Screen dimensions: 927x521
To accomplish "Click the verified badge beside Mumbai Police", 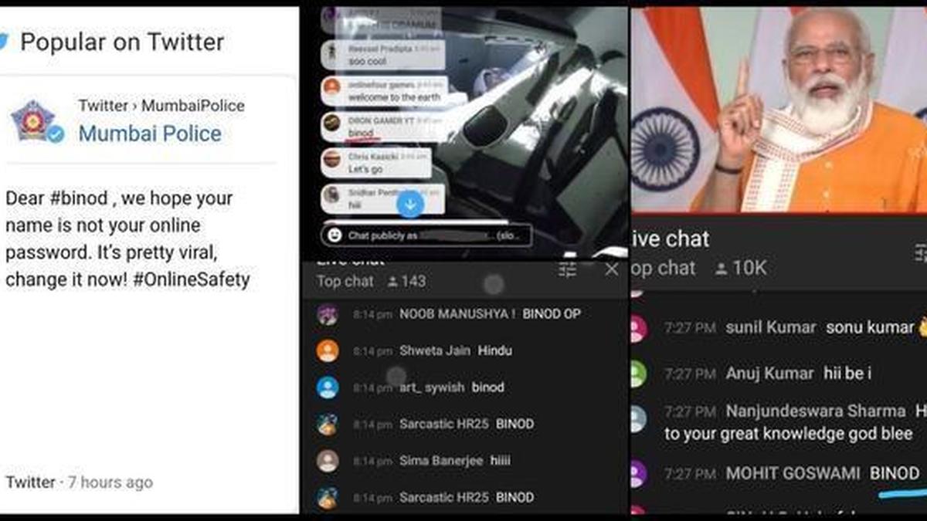I will click(56, 134).
